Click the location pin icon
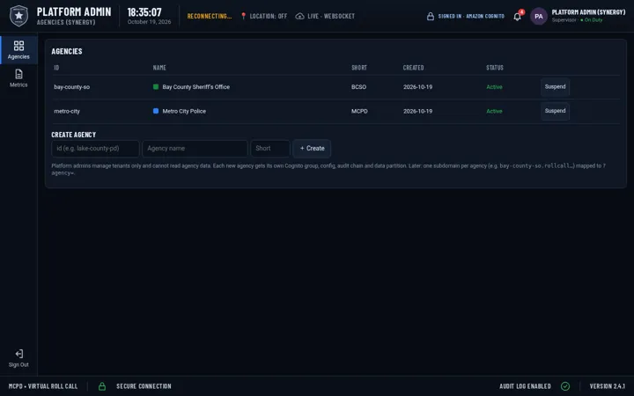 pos(243,16)
